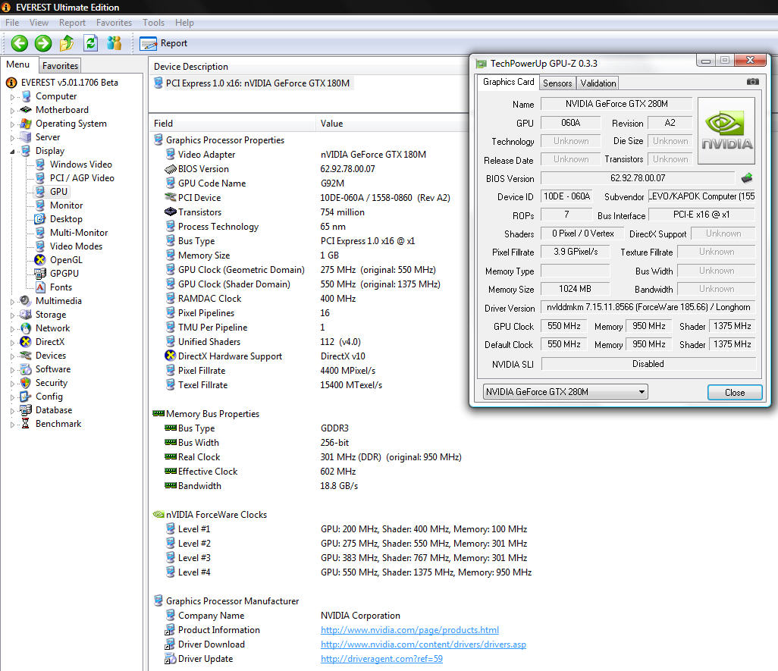Viewport: 778px width, 671px height.
Task: Select the Database tree node
Action: (54, 410)
